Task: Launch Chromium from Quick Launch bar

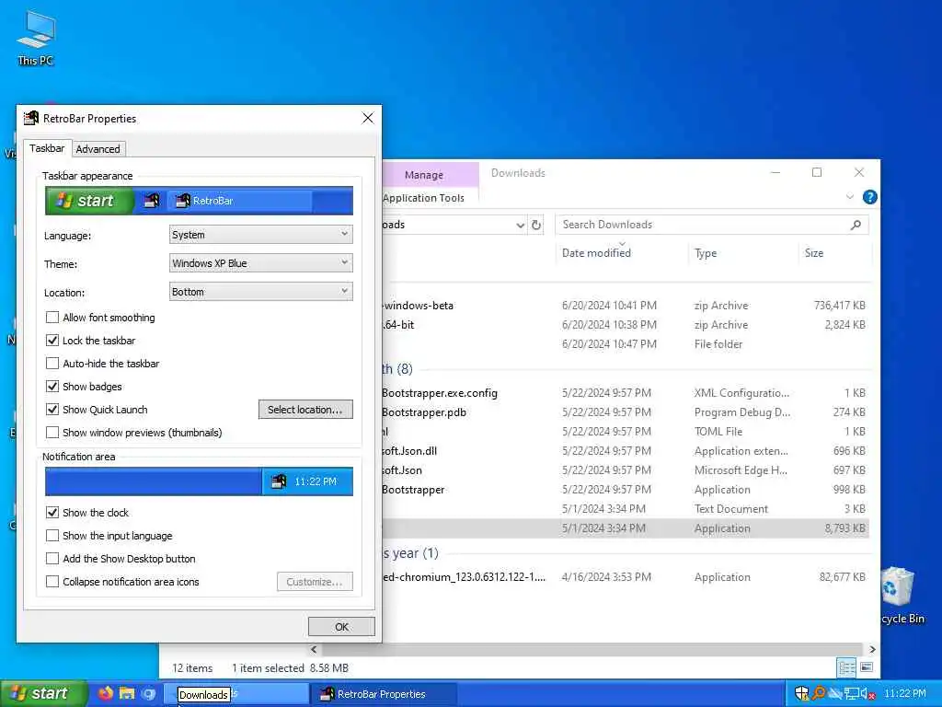Action: pos(148,693)
